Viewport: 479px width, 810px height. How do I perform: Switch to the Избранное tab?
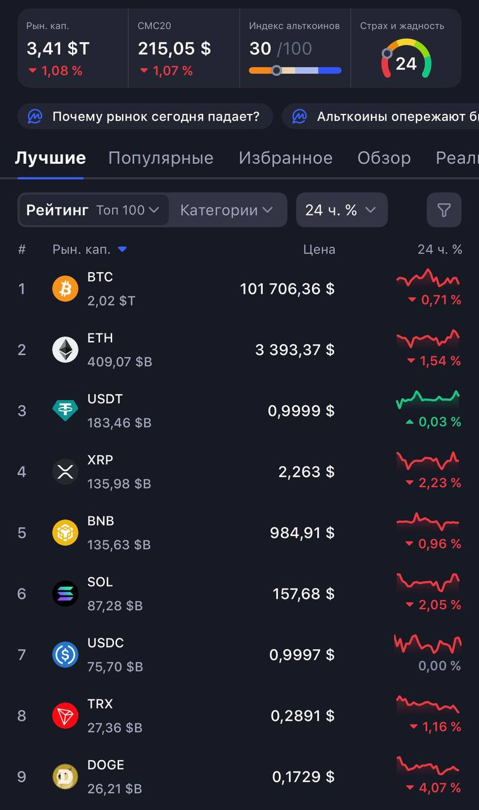click(285, 158)
